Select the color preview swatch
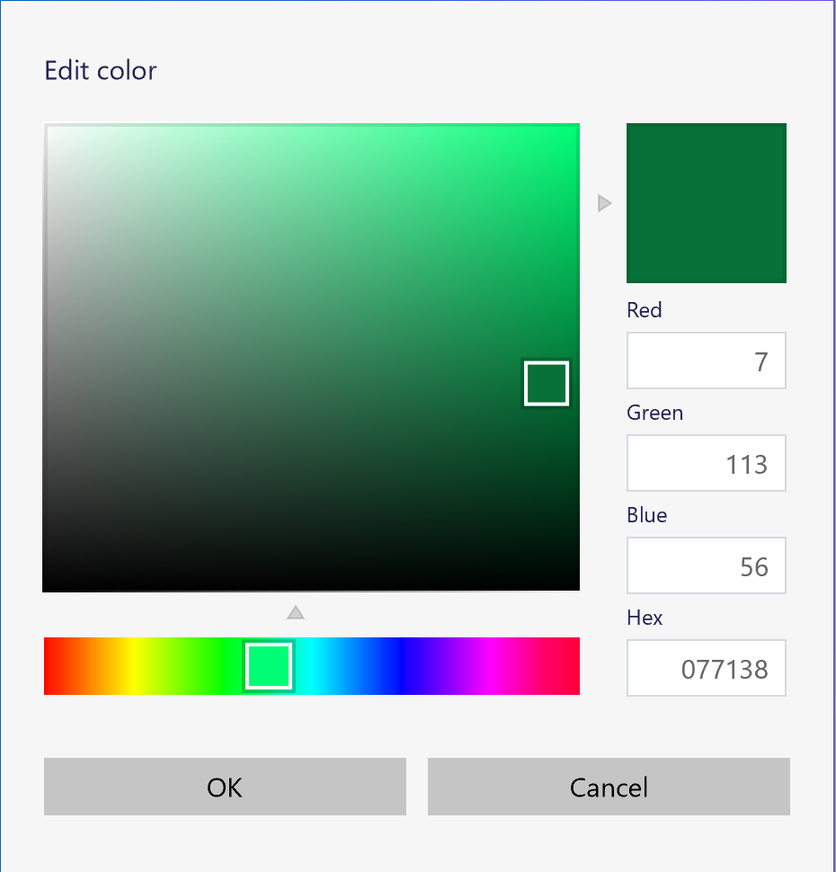The height and width of the screenshot is (872, 836). click(707, 203)
